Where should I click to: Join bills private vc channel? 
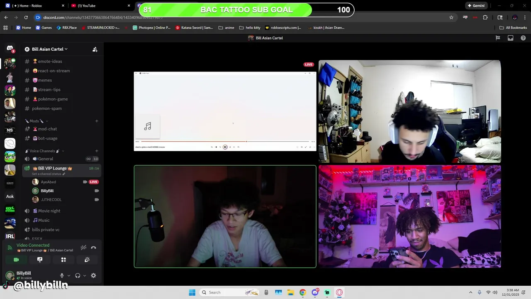[62, 230]
